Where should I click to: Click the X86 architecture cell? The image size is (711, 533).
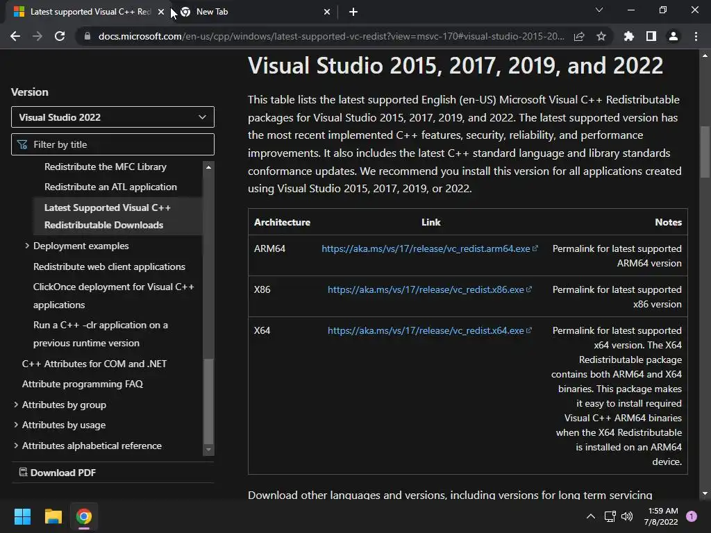click(x=262, y=289)
